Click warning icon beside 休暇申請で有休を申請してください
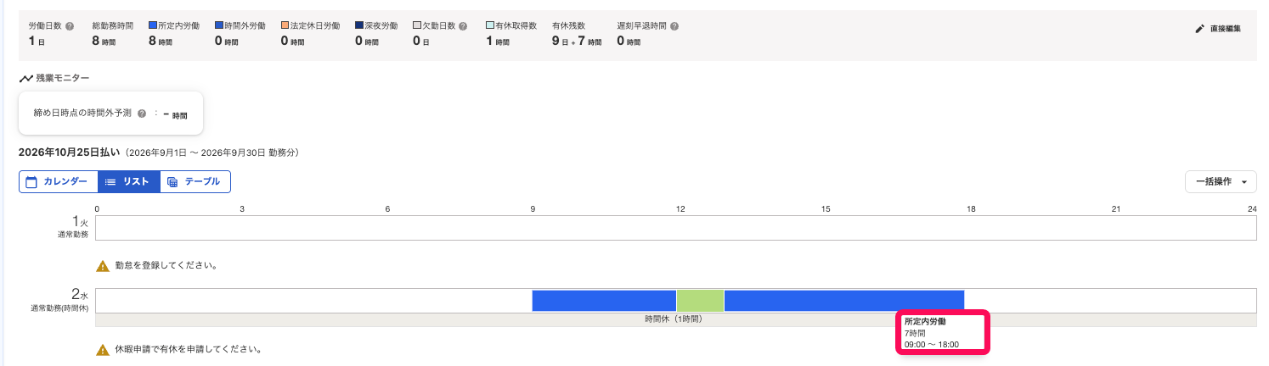Screen dimensions: 1269x366 (x=103, y=349)
